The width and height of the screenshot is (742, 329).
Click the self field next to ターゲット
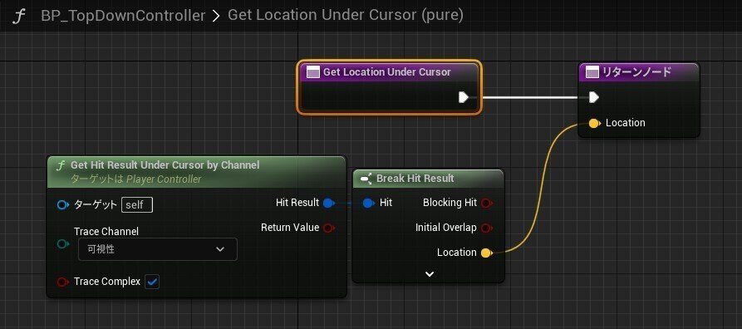pos(137,205)
